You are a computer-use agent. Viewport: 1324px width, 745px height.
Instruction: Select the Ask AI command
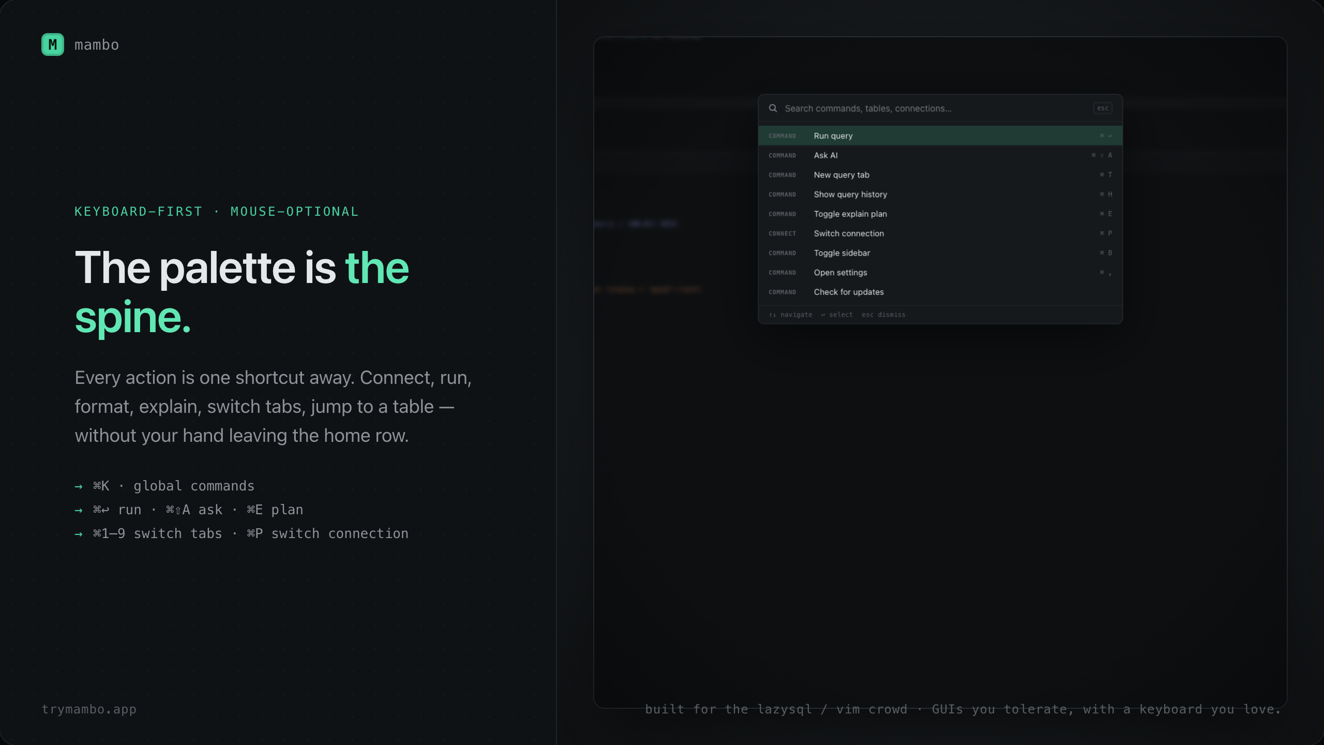[940, 155]
